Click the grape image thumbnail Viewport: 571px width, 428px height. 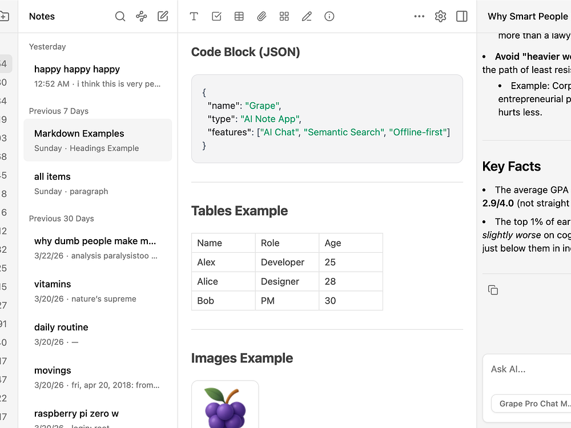coord(225,405)
